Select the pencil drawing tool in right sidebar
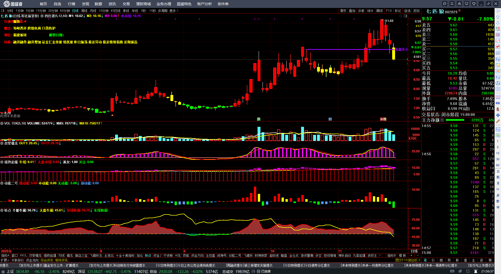The width and height of the screenshot is (501, 274). click(498, 121)
